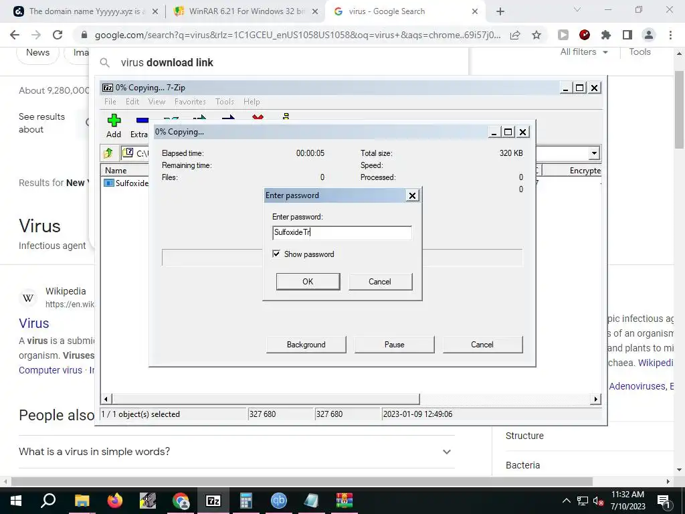Go back using Chrome back arrow
This screenshot has width=685, height=514.
pyautogui.click(x=15, y=35)
